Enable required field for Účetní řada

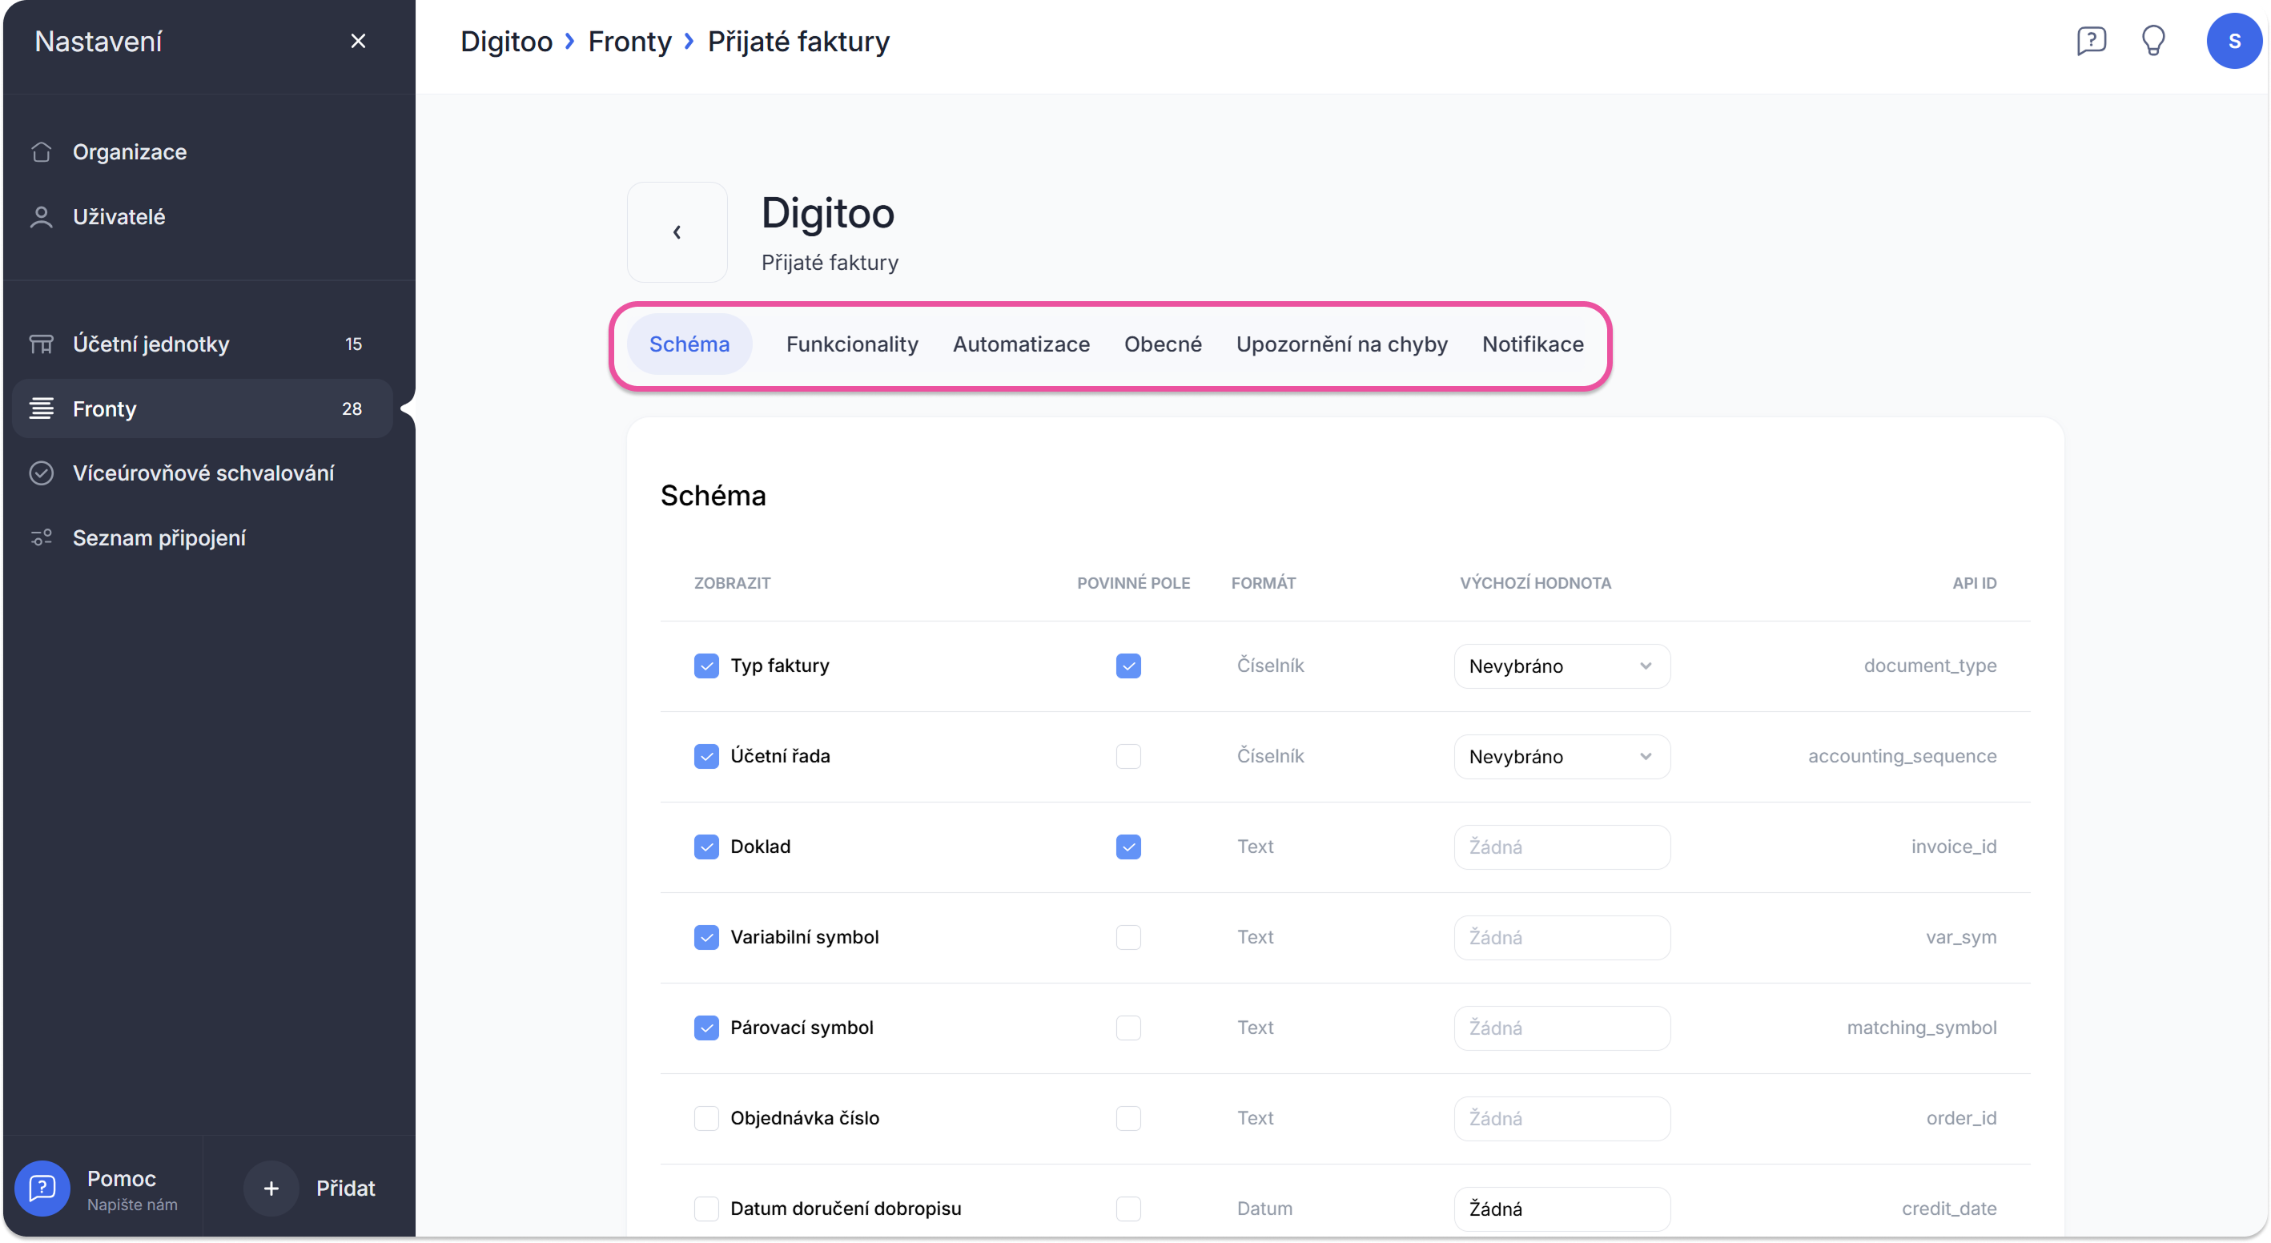pos(1127,756)
